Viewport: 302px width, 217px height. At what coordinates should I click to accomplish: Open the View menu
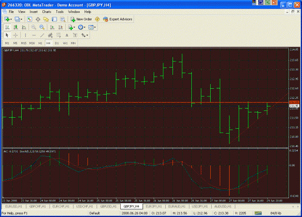22,12
